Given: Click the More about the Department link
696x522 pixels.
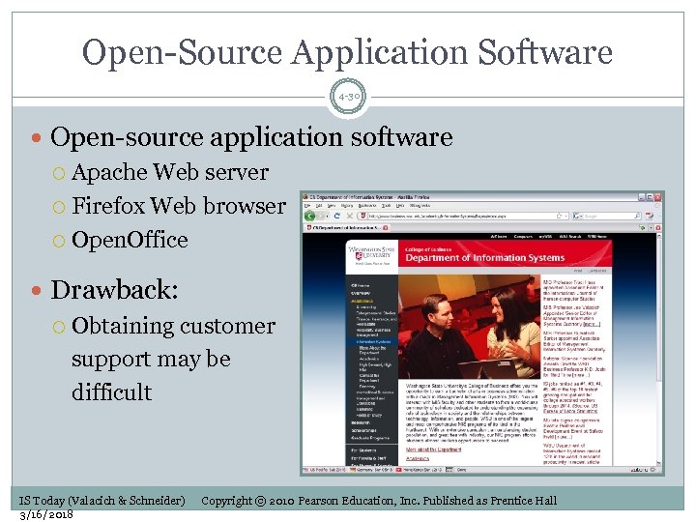Looking at the screenshot, I should [433, 449].
